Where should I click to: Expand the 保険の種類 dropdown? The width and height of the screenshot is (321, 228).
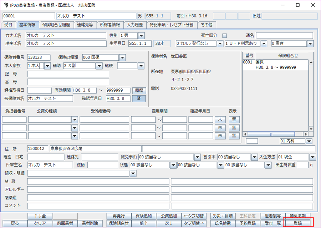click(x=123, y=57)
